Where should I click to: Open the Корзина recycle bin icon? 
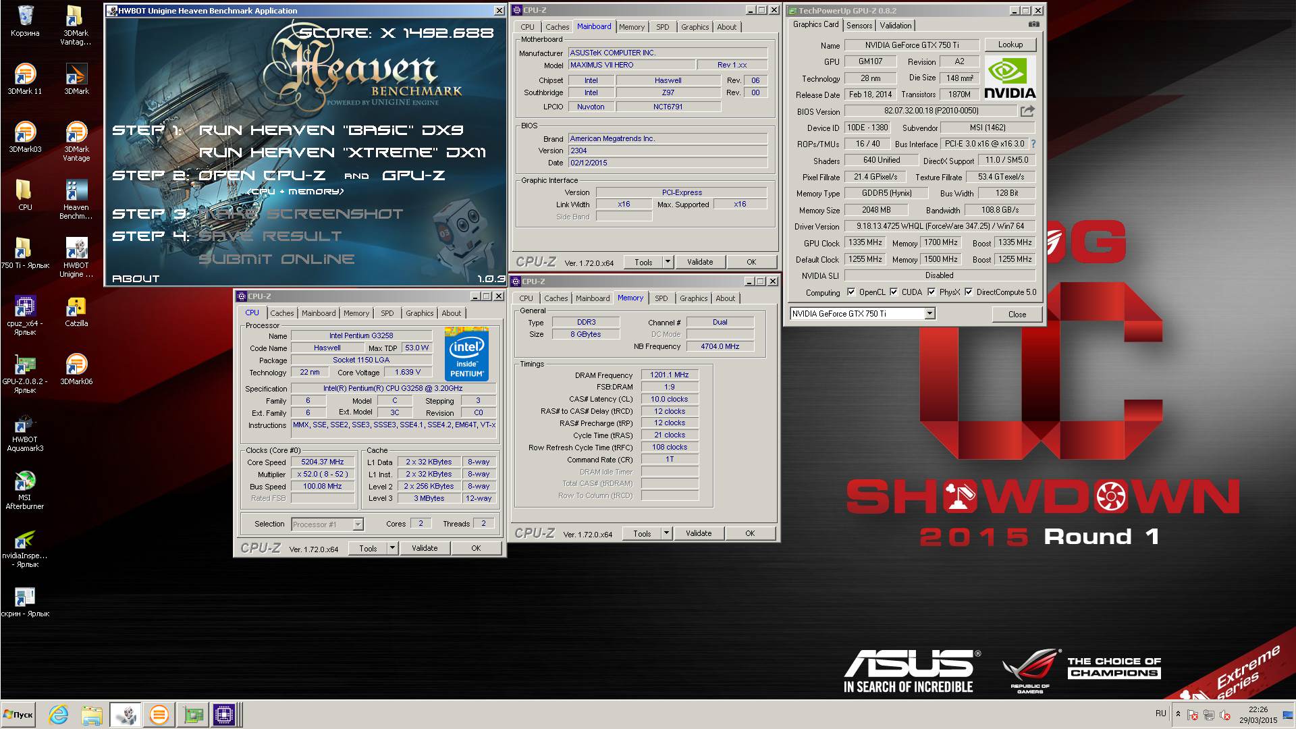[x=25, y=22]
